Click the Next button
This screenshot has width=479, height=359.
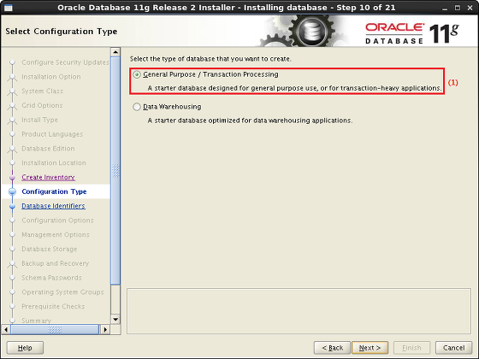click(x=370, y=348)
